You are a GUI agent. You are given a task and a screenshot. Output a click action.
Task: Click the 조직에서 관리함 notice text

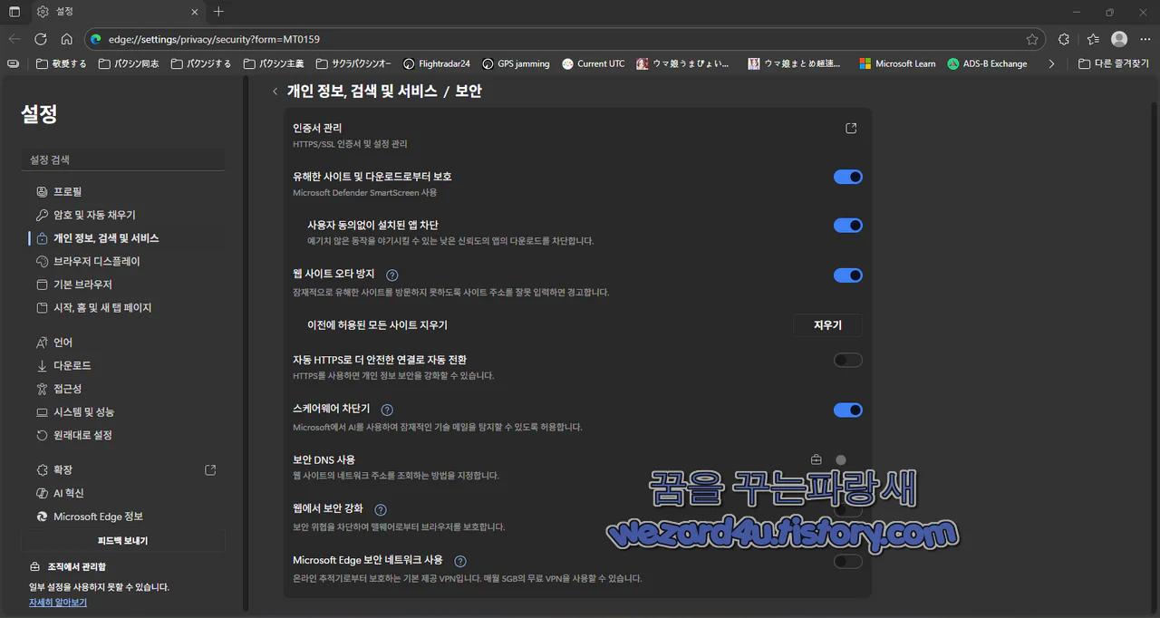pyautogui.click(x=77, y=567)
